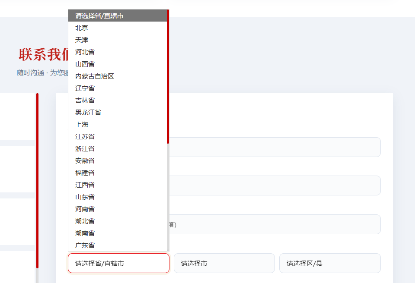
Task: Pick 广东省 at the list bottom
Action: pos(118,245)
